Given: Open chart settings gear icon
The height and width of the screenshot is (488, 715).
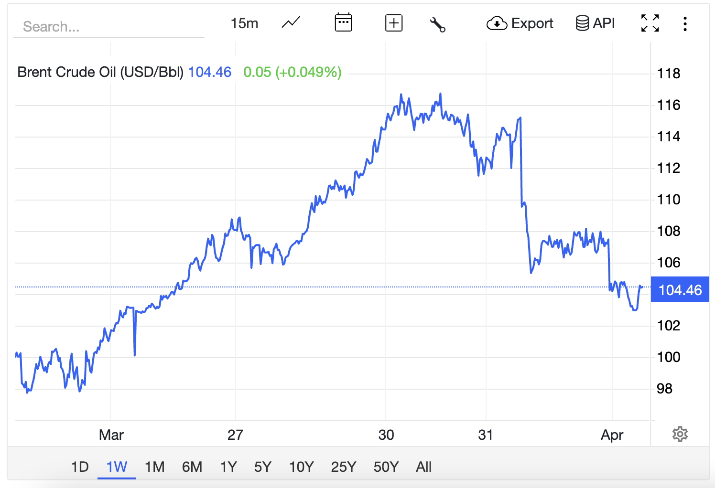Looking at the screenshot, I should click(680, 434).
